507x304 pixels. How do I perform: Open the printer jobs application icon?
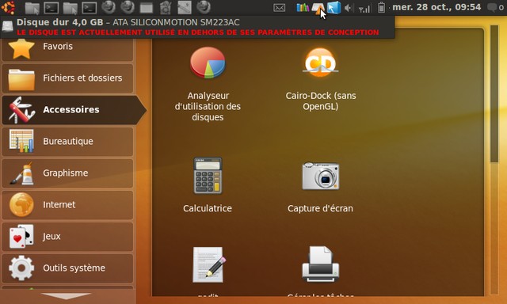click(320, 264)
